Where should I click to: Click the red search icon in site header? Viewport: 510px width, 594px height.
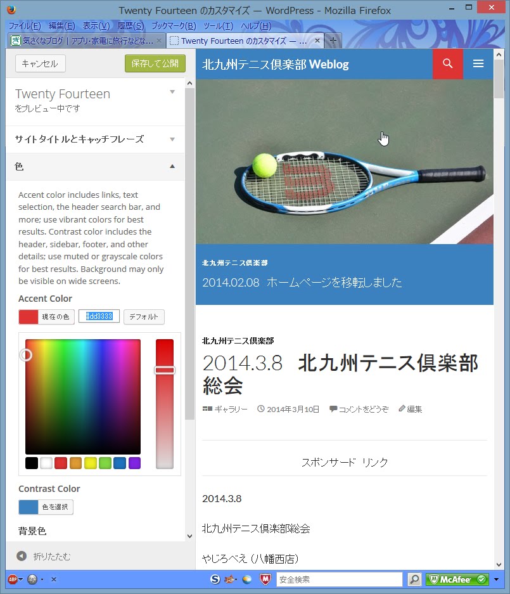coord(447,63)
